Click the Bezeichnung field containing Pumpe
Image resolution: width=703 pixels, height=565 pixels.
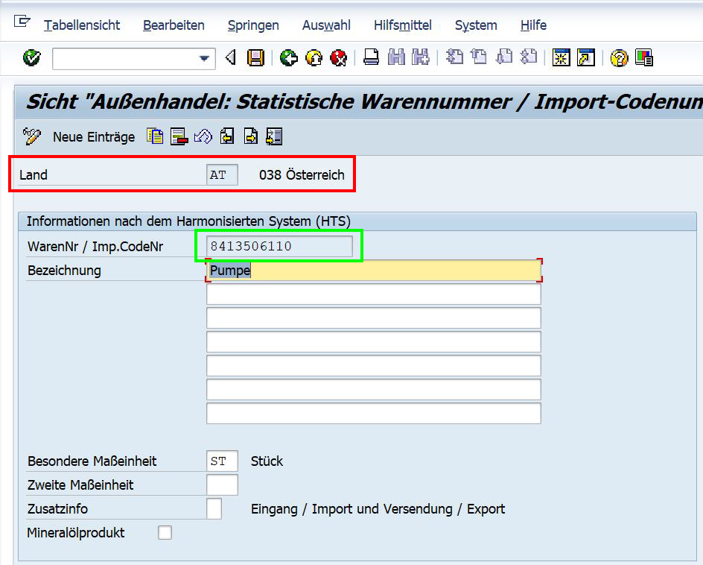pyautogui.click(x=373, y=271)
